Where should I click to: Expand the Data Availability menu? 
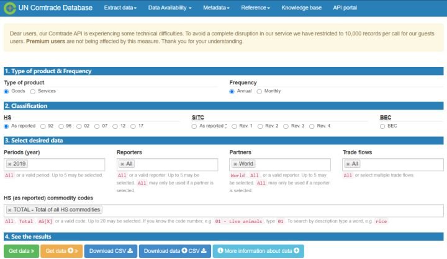point(169,8)
